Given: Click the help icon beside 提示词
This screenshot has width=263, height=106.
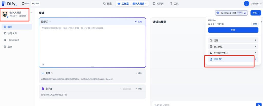Looking at the screenshot, I should [x=50, y=22].
